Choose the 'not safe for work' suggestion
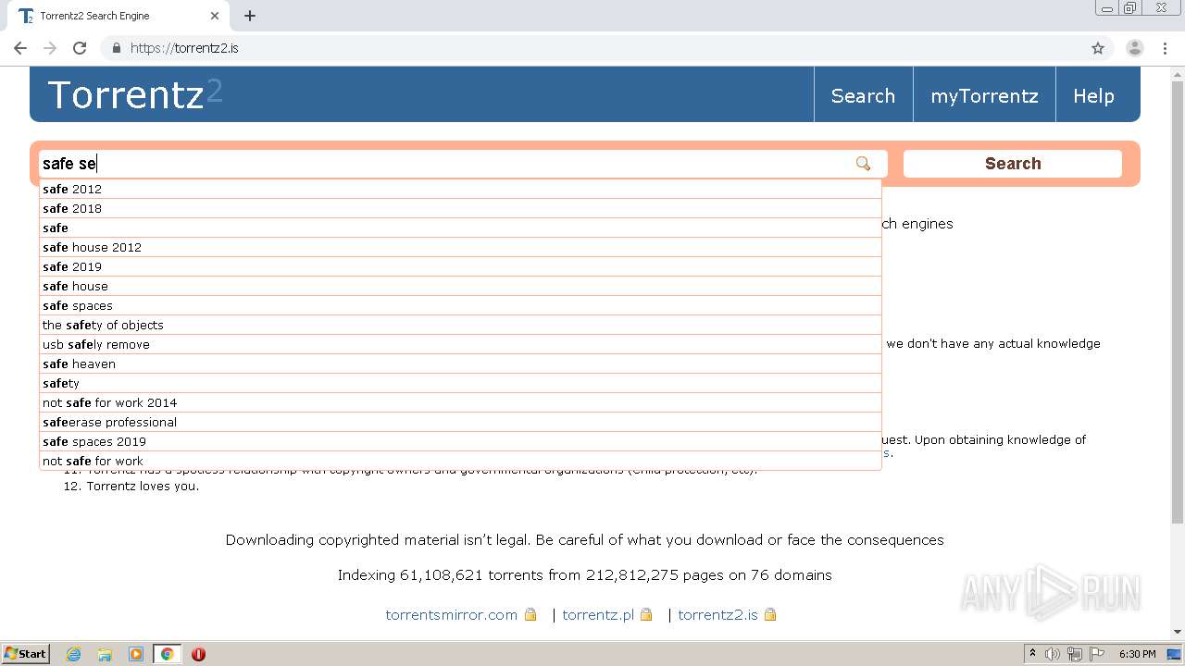The image size is (1185, 666). pos(460,461)
